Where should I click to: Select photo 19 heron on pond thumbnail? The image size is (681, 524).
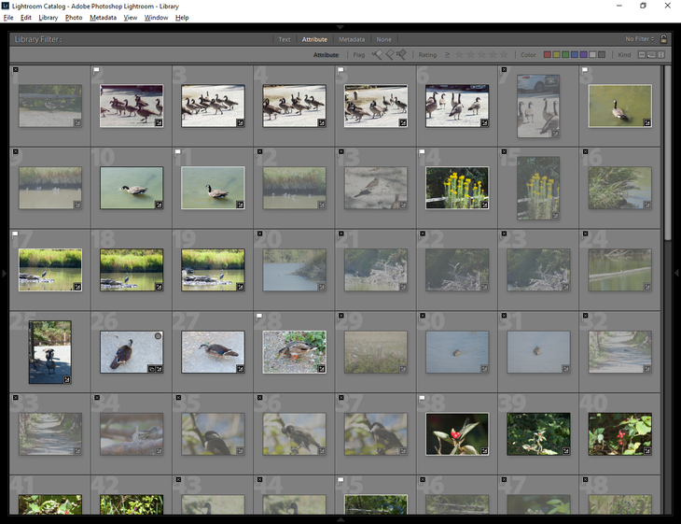point(213,270)
